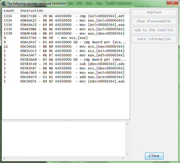Screen dimensions: 180x163
Task: Click the splitter handle between the panels
Action: [66, 120]
